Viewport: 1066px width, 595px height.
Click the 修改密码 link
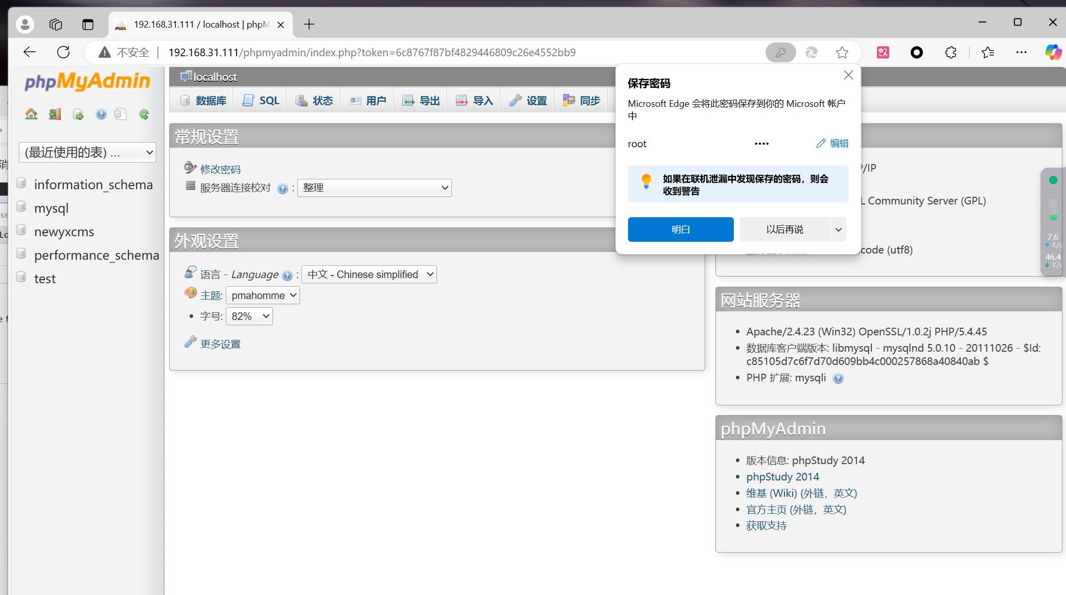point(220,169)
